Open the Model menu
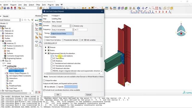 (x=6, y=5)
